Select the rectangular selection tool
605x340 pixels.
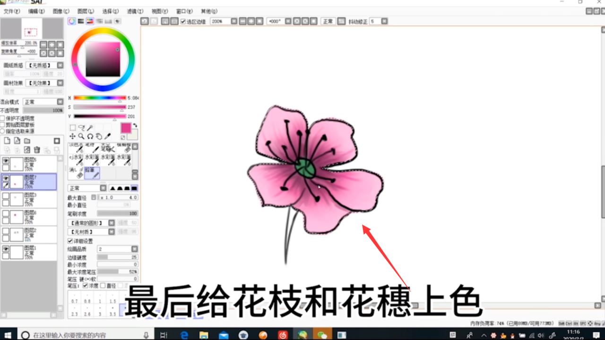click(73, 127)
